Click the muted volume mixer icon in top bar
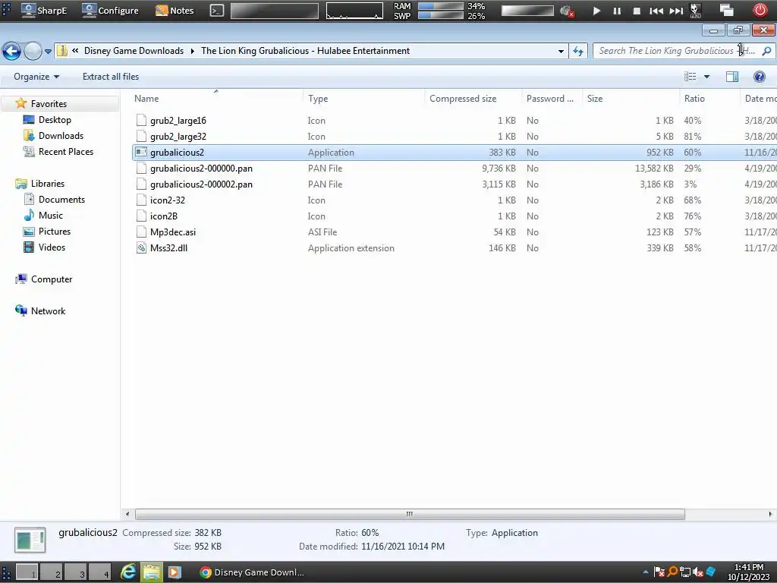Screen dimensions: 777x583 point(566,11)
